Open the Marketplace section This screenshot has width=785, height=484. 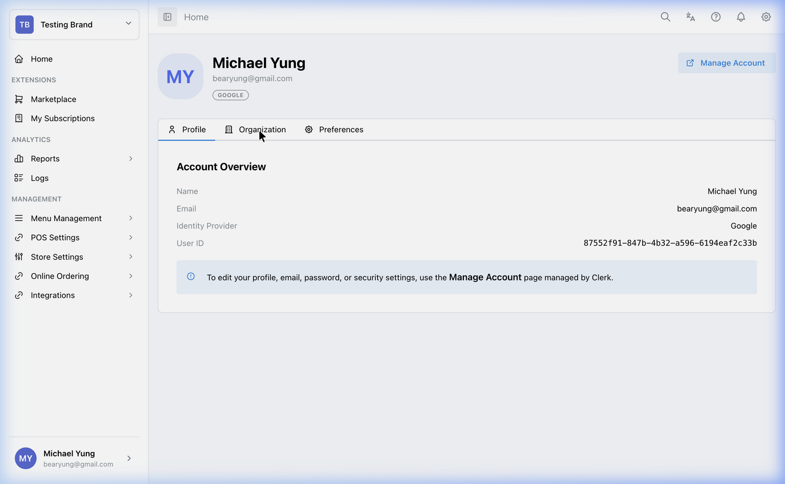click(x=53, y=99)
